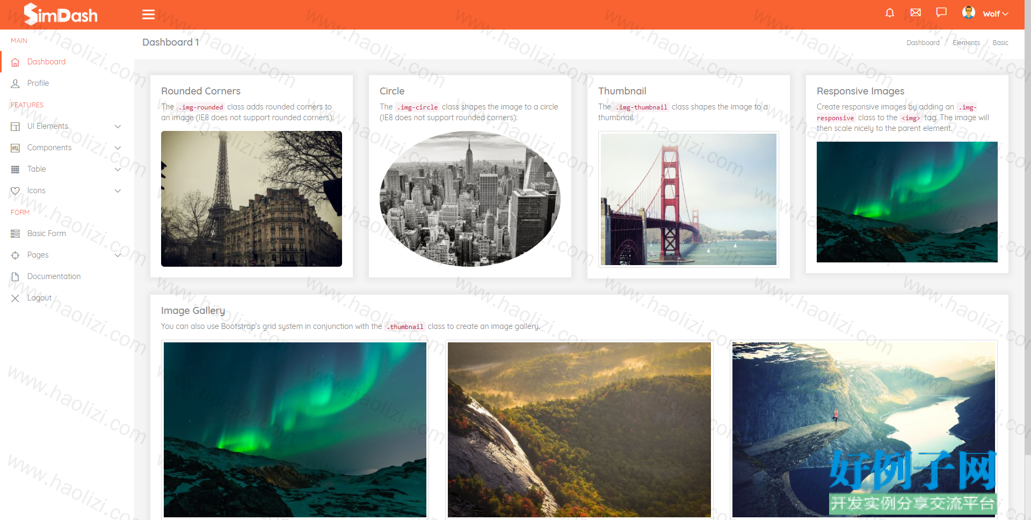Image resolution: width=1031 pixels, height=520 pixels.
Task: Open the notifications bell
Action: coord(890,13)
